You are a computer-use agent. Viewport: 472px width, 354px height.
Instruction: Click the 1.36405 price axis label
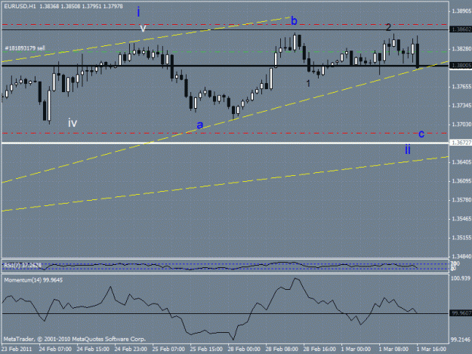pyautogui.click(x=461, y=162)
